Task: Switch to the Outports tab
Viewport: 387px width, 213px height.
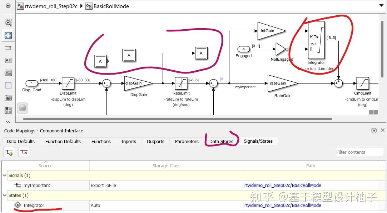Action: (x=155, y=141)
